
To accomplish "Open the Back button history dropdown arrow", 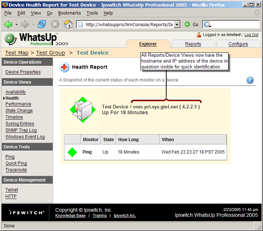I will click(17, 25).
